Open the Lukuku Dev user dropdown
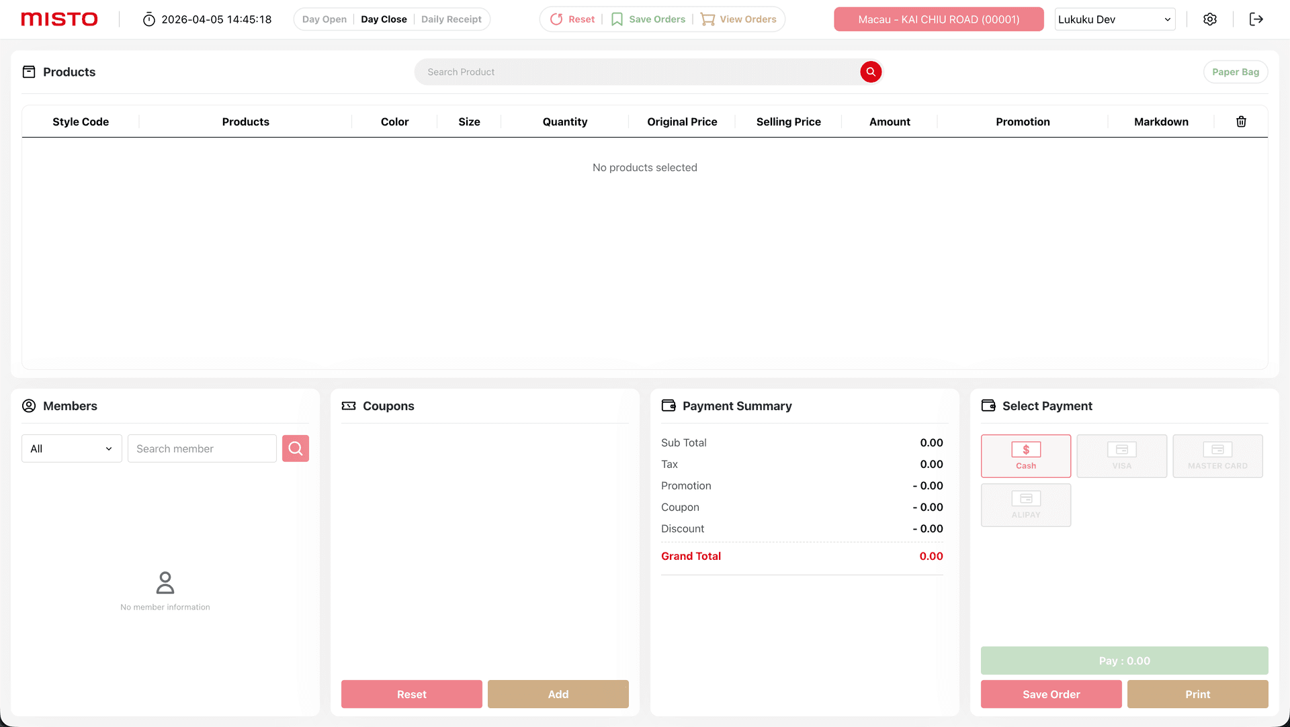The height and width of the screenshot is (727, 1290). coord(1114,19)
